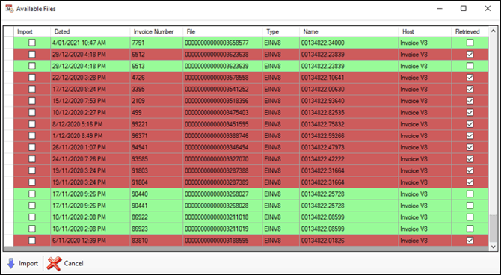Close the Available Files window
Image resolution: width=501 pixels, height=275 pixels.
(x=488, y=9)
